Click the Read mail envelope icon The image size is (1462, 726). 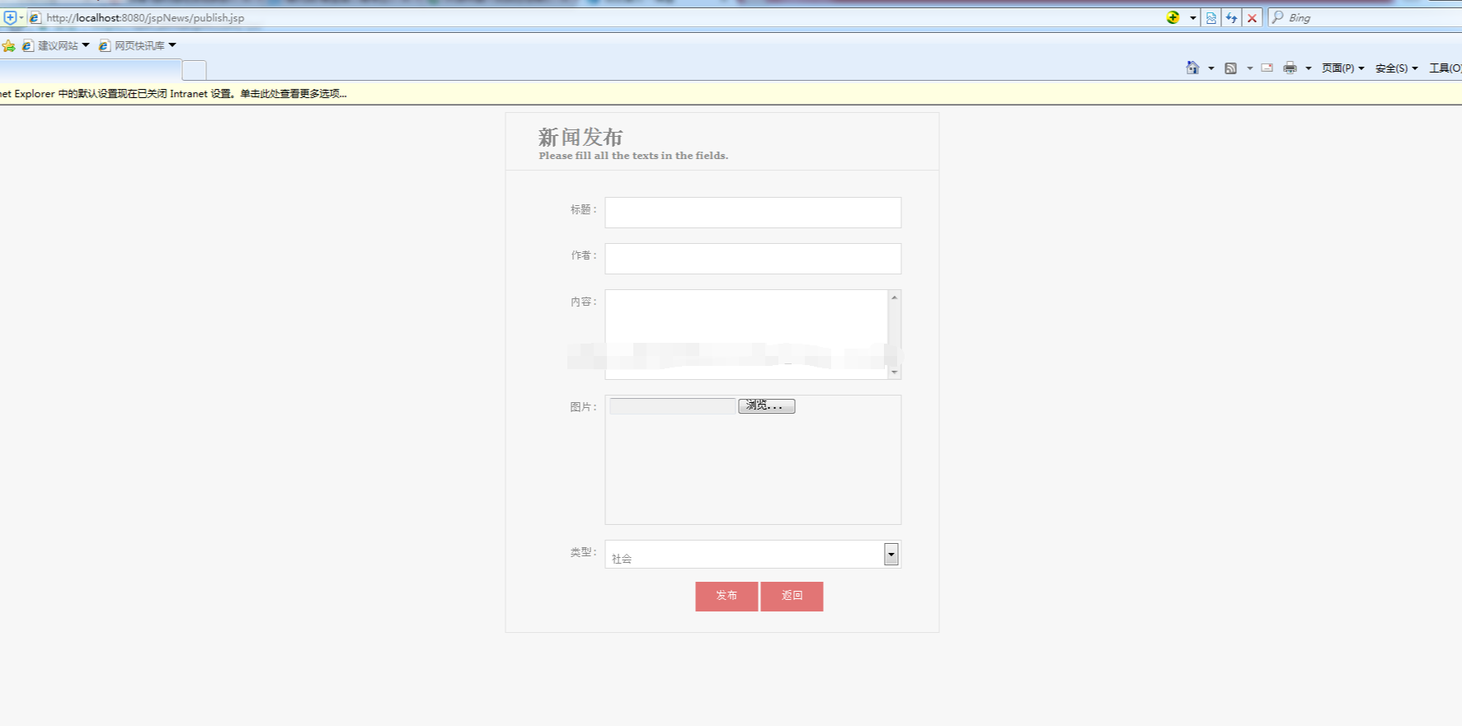pos(1267,68)
